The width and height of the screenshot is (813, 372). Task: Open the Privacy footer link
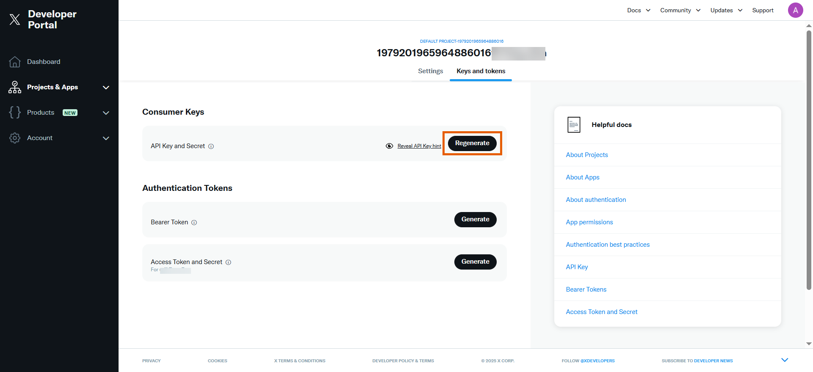point(151,361)
